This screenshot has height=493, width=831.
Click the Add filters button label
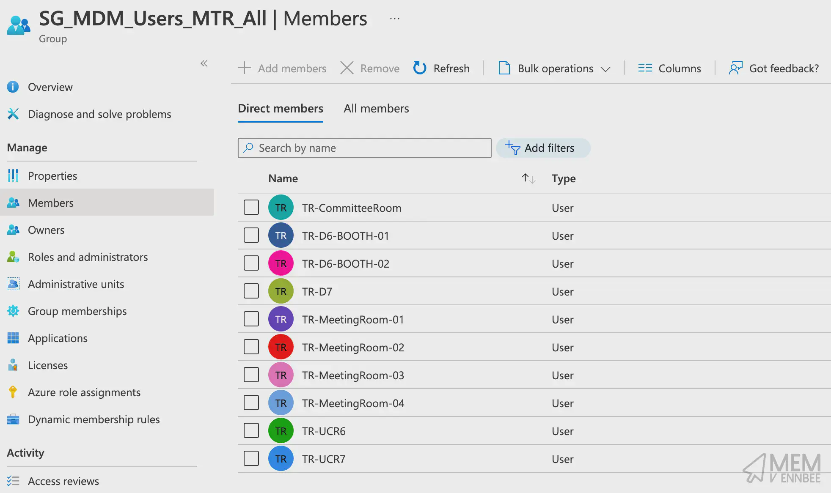pyautogui.click(x=549, y=148)
